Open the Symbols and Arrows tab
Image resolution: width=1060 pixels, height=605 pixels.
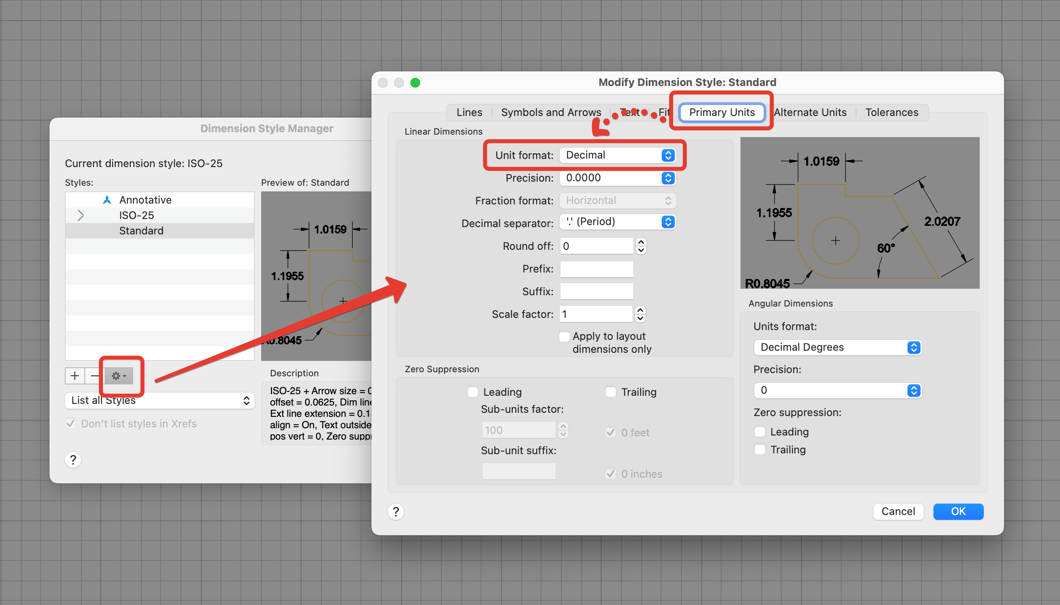tap(550, 112)
